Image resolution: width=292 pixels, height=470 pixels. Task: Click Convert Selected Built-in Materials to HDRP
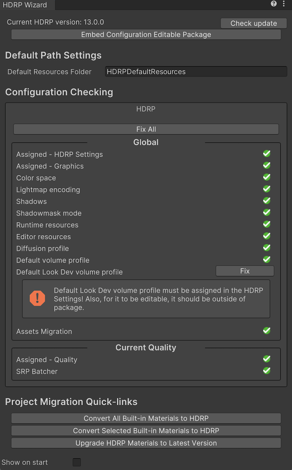[146, 431]
